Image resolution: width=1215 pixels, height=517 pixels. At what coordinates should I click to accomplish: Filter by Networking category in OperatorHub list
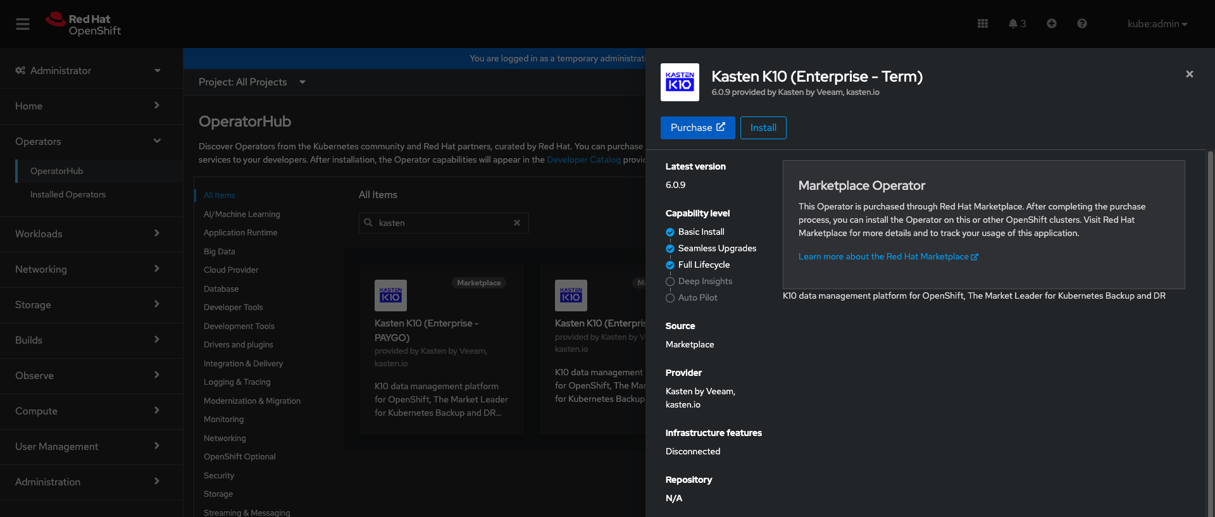pos(225,438)
